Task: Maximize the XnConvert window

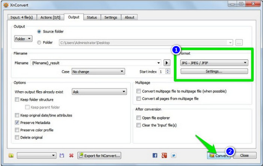Action: point(241,4)
